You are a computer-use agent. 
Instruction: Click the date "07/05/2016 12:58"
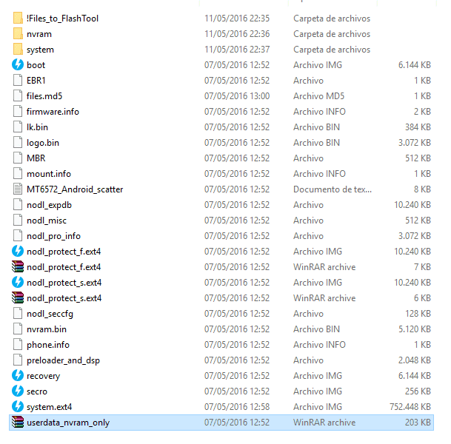[x=237, y=407]
